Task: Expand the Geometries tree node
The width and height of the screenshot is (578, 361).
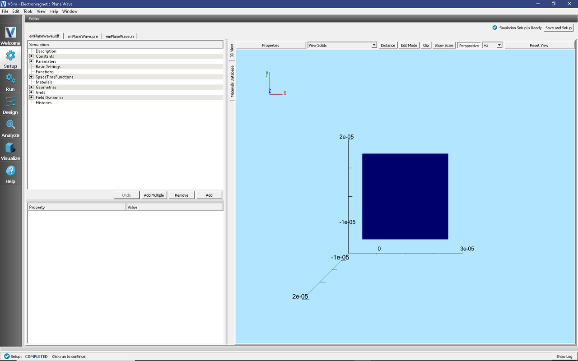Action: click(x=31, y=87)
